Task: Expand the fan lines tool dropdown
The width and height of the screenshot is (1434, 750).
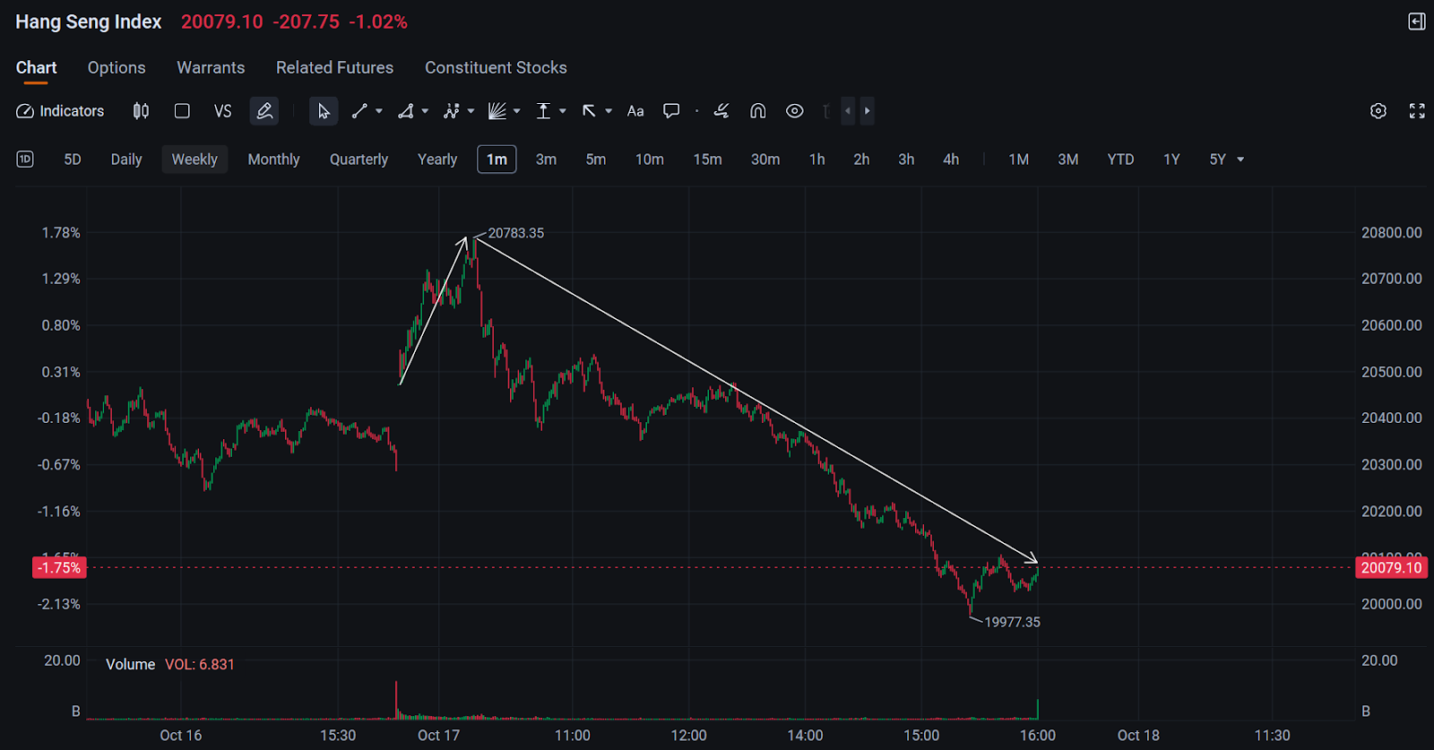Action: click(517, 111)
